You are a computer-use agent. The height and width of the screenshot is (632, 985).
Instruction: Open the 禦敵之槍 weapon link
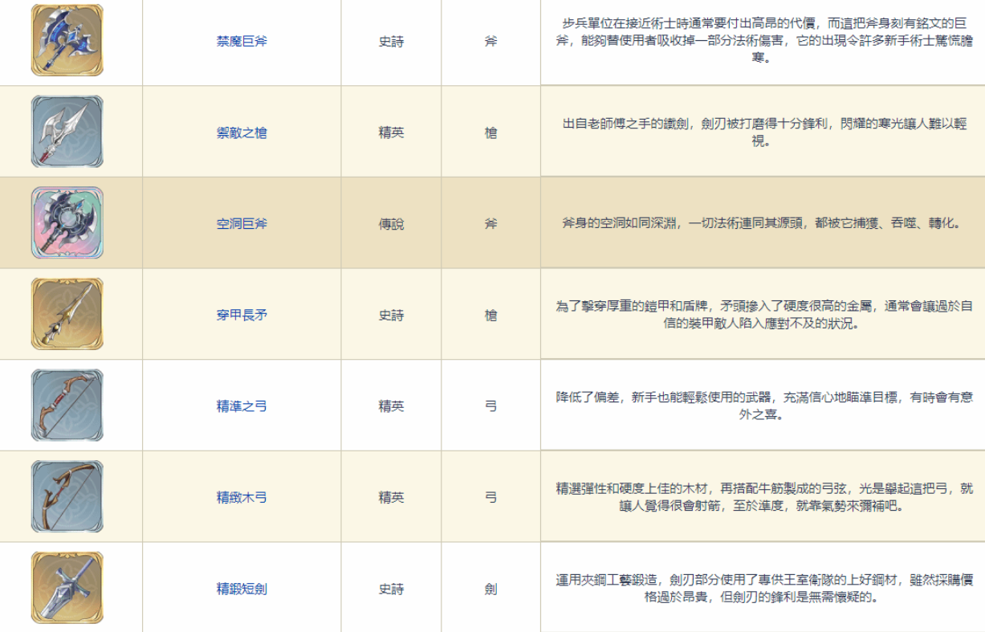tap(242, 133)
